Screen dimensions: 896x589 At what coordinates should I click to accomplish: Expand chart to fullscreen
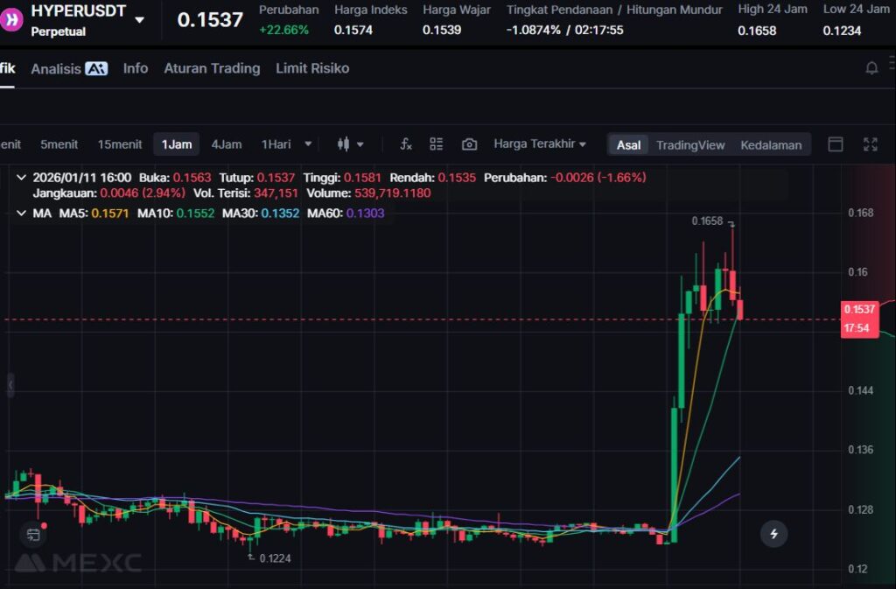tap(870, 144)
